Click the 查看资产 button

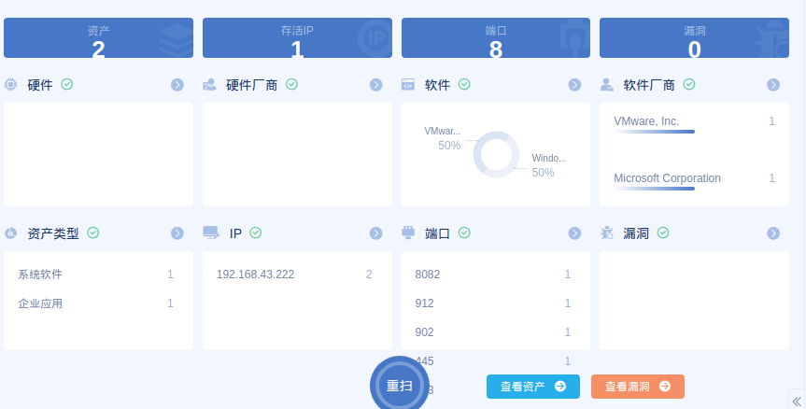click(x=533, y=387)
